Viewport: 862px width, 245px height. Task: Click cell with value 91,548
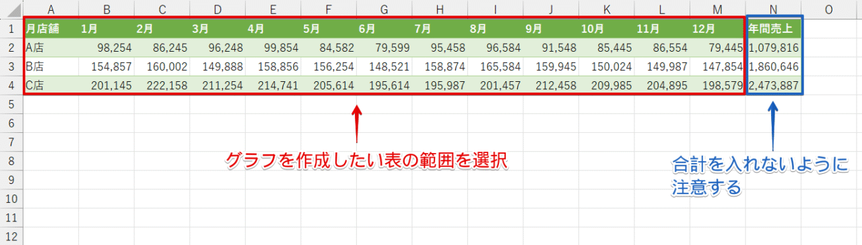click(552, 48)
